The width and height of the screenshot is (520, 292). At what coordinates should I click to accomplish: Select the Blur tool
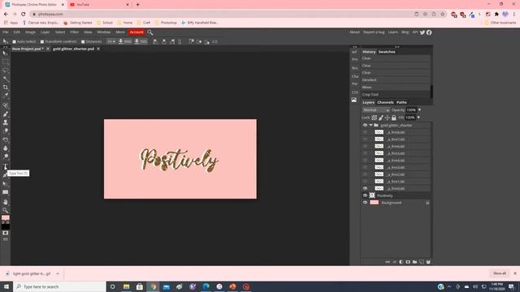(x=5, y=148)
